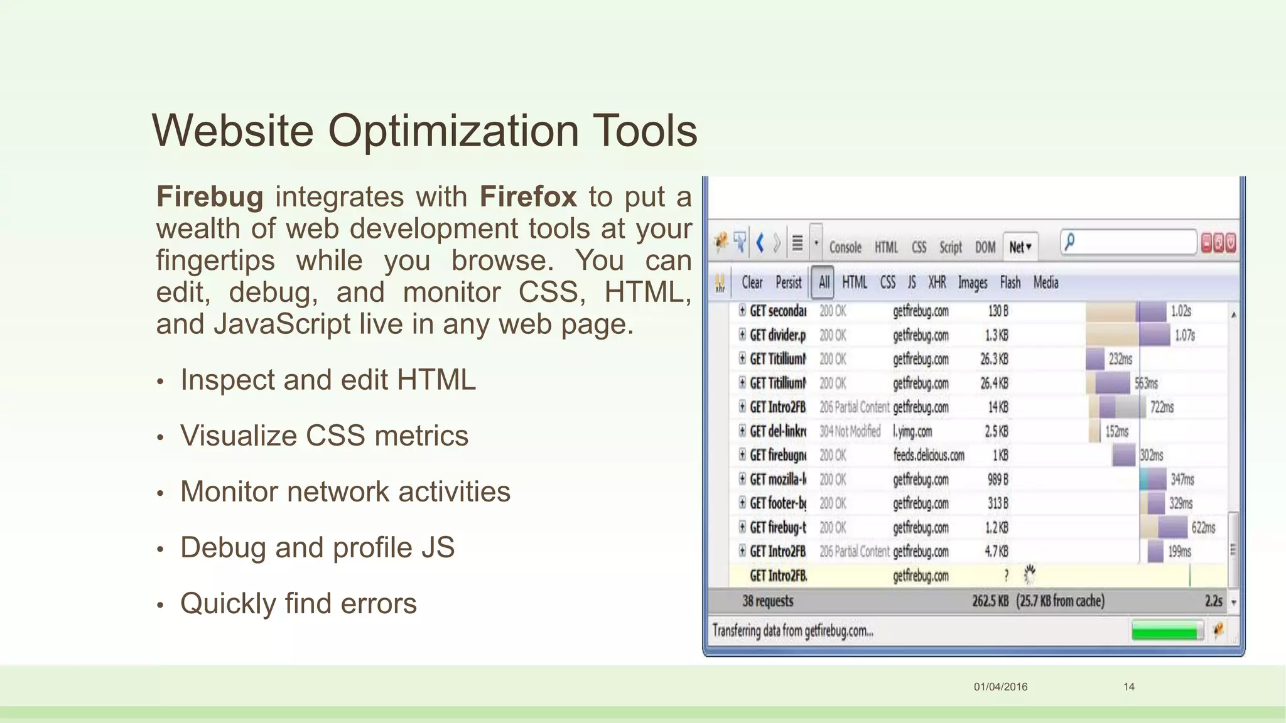Click the Net list scroll down arrow
This screenshot has height=723, width=1286.
tap(1233, 602)
